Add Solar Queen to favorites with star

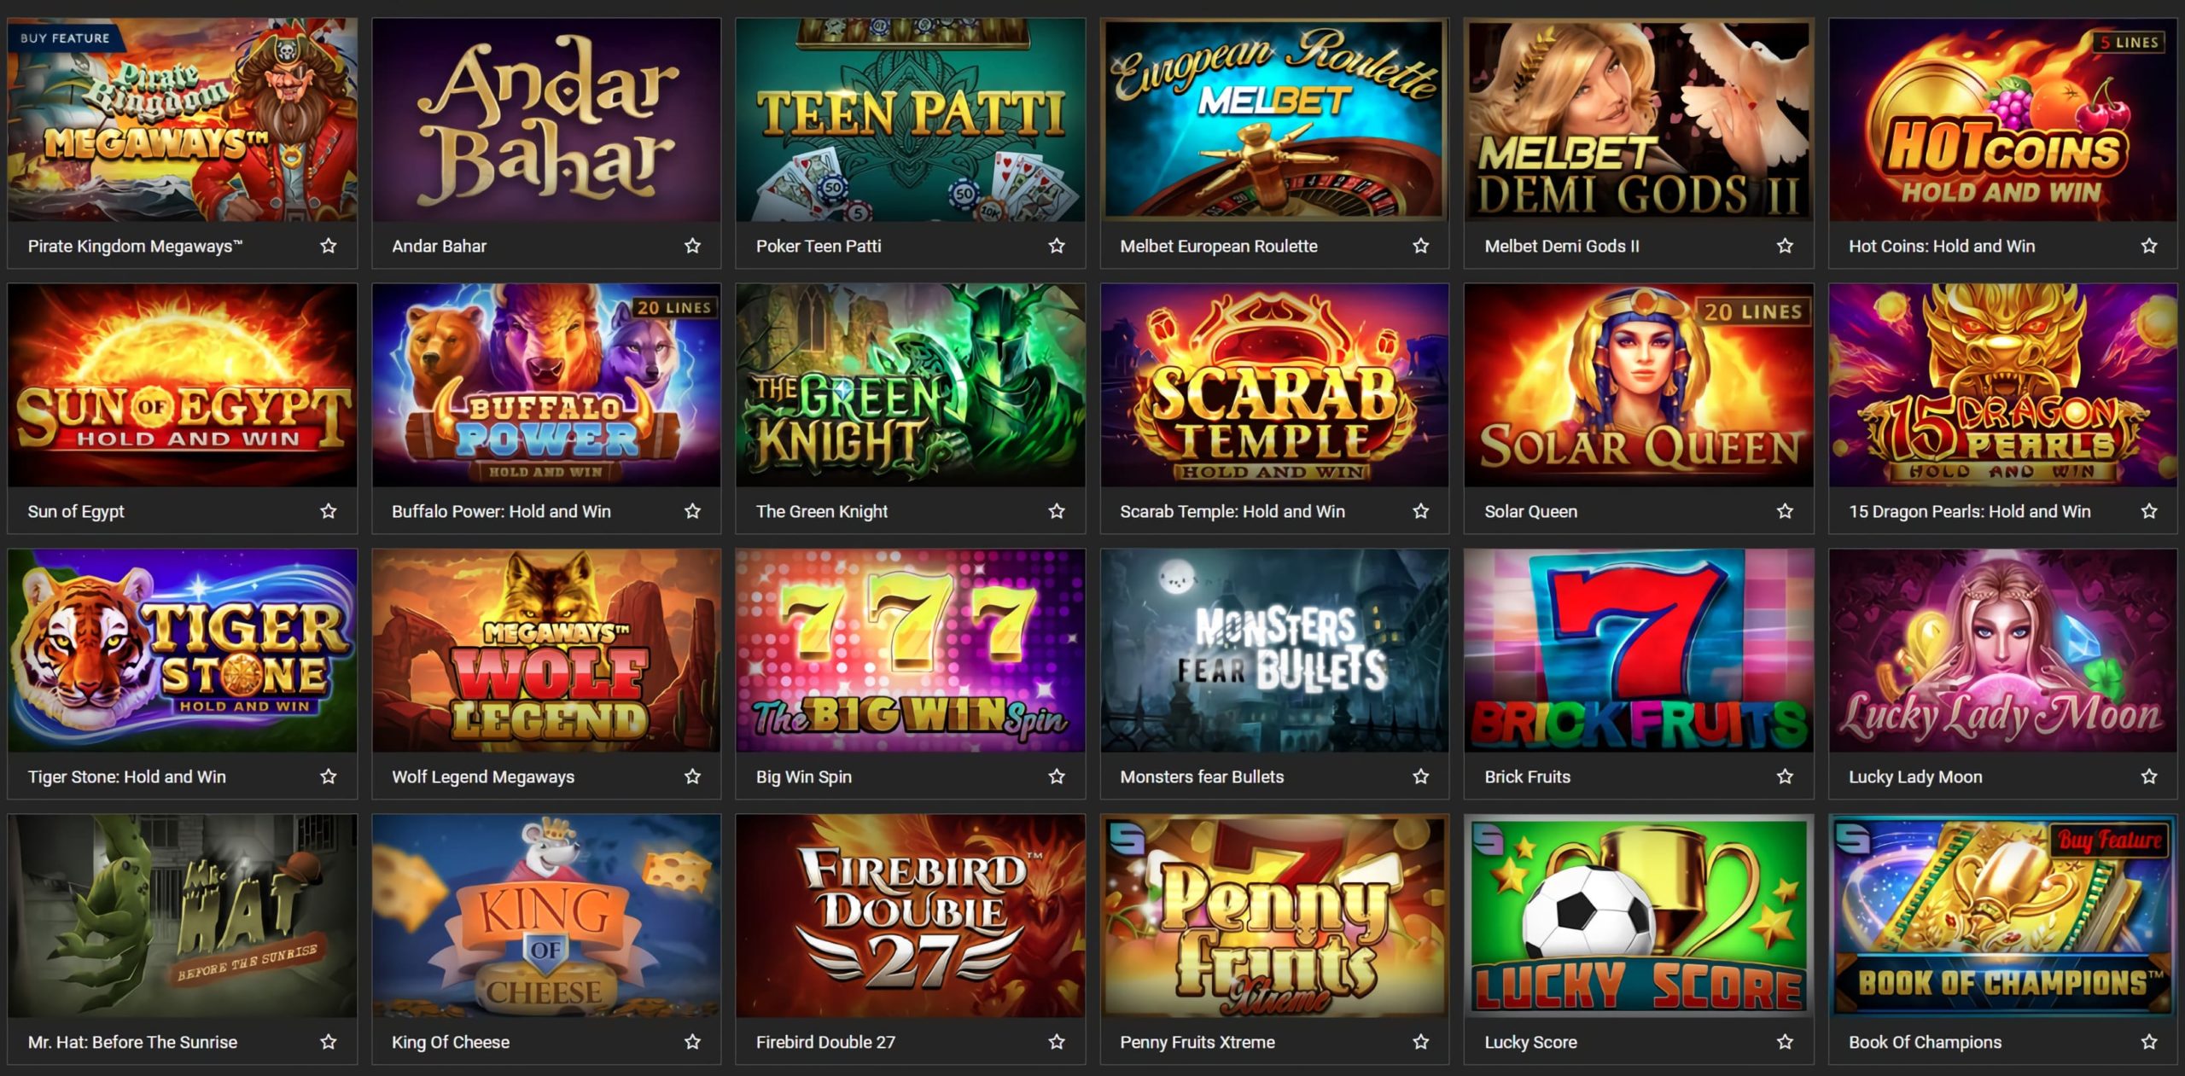click(x=1785, y=511)
